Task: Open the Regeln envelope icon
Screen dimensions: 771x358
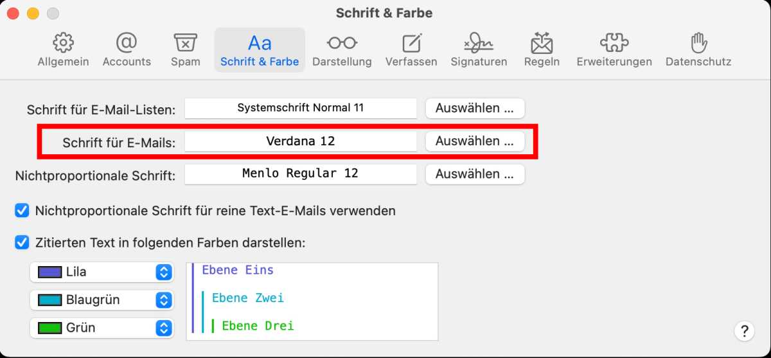Action: 542,43
